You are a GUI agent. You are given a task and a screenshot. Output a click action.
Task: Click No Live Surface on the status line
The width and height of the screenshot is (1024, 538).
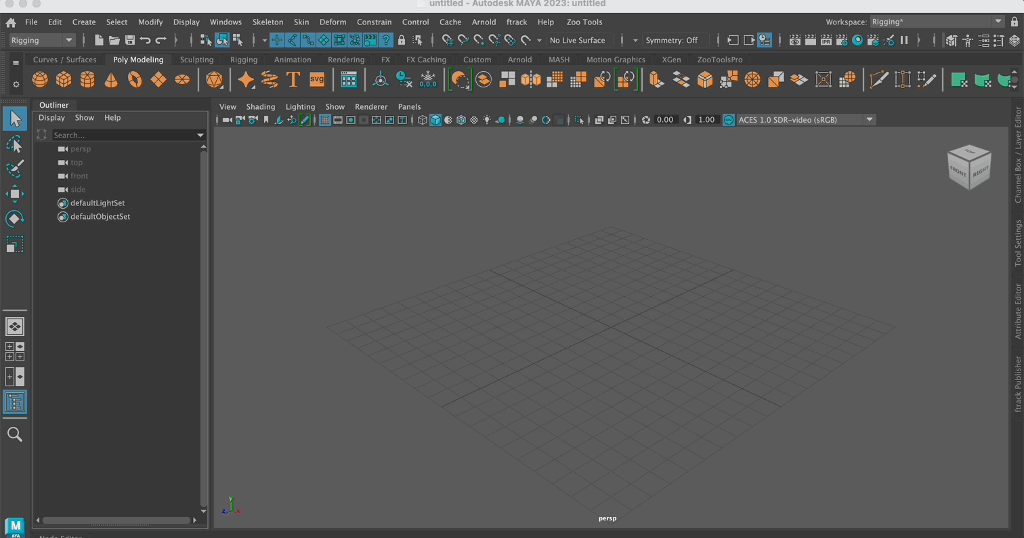(x=578, y=40)
